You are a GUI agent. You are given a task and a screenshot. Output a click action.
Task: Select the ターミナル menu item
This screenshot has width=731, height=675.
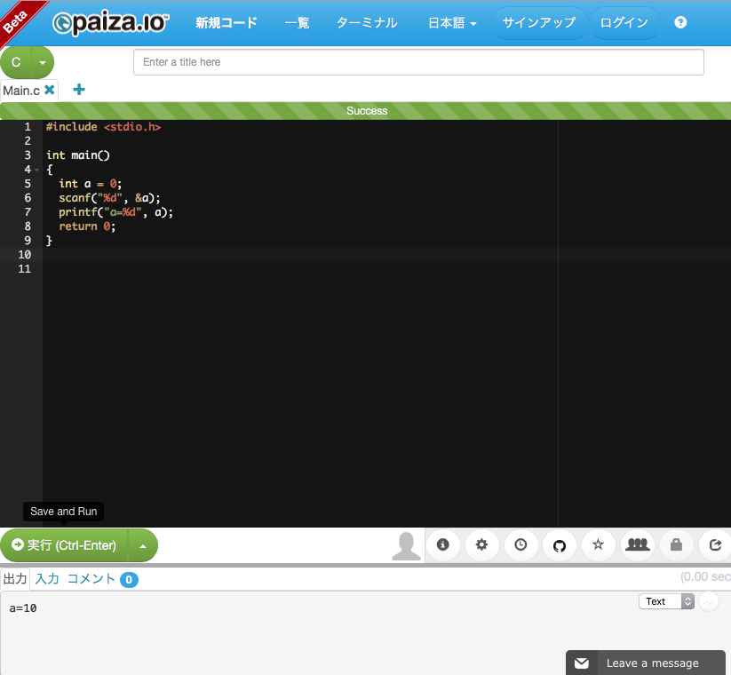click(367, 22)
